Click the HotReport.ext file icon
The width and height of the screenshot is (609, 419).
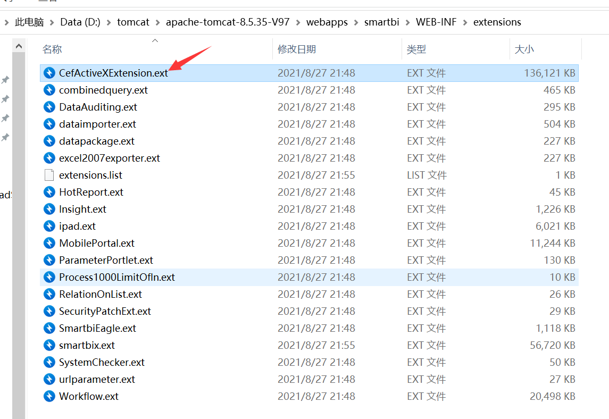click(x=49, y=192)
